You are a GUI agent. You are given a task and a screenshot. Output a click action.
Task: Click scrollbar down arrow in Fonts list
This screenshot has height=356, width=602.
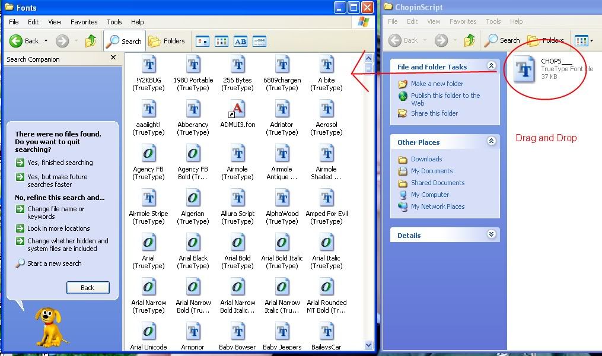(368, 345)
